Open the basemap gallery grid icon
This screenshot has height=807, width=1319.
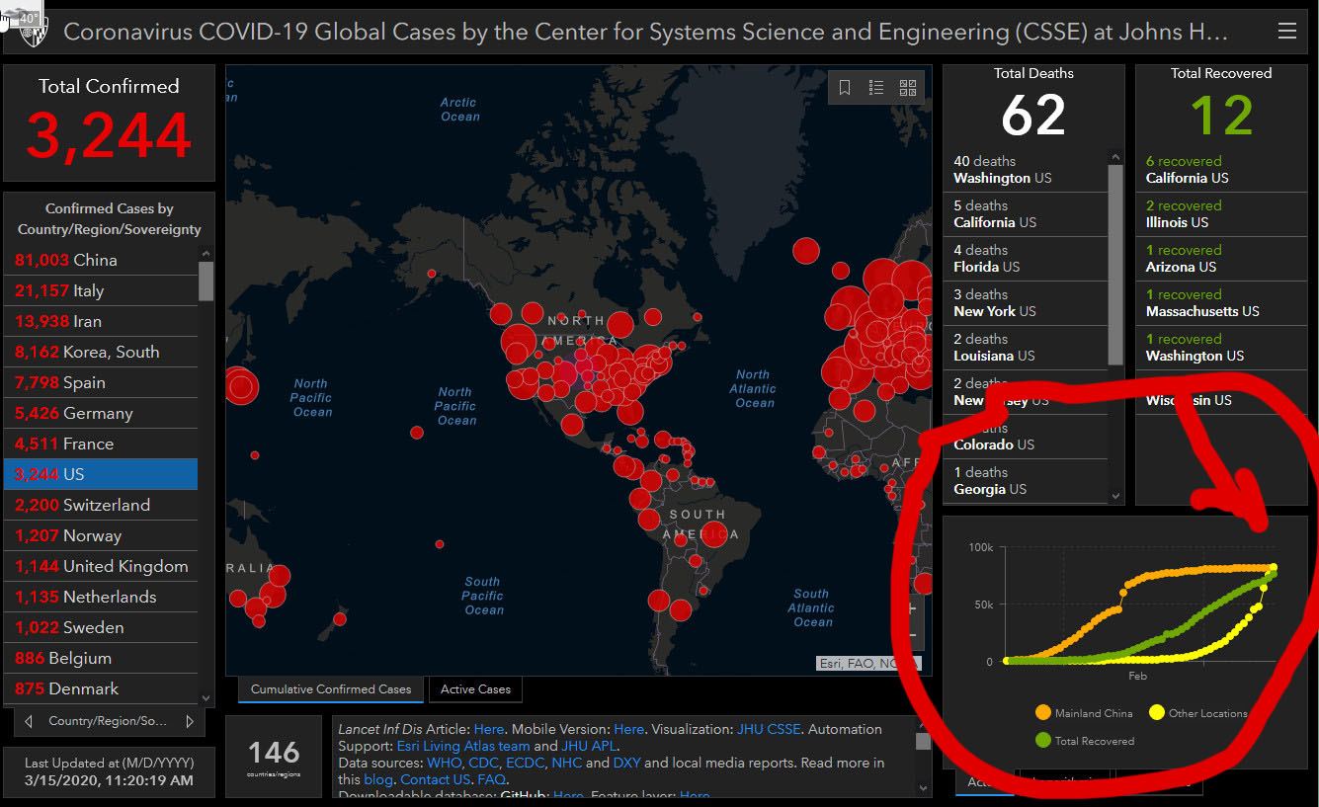click(907, 88)
